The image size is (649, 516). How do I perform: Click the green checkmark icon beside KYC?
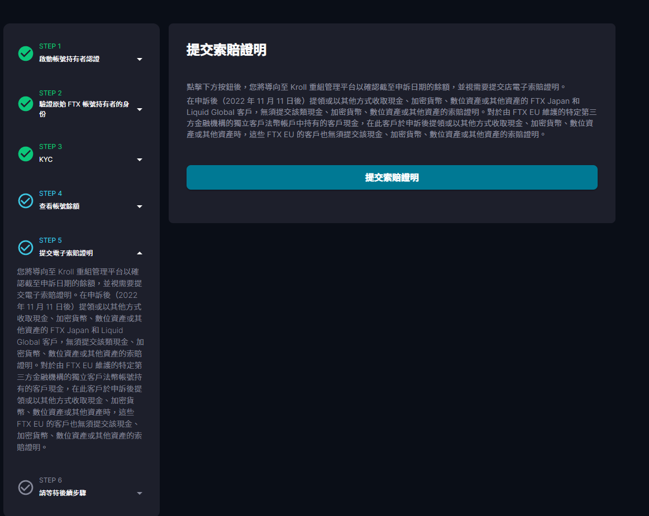26,154
